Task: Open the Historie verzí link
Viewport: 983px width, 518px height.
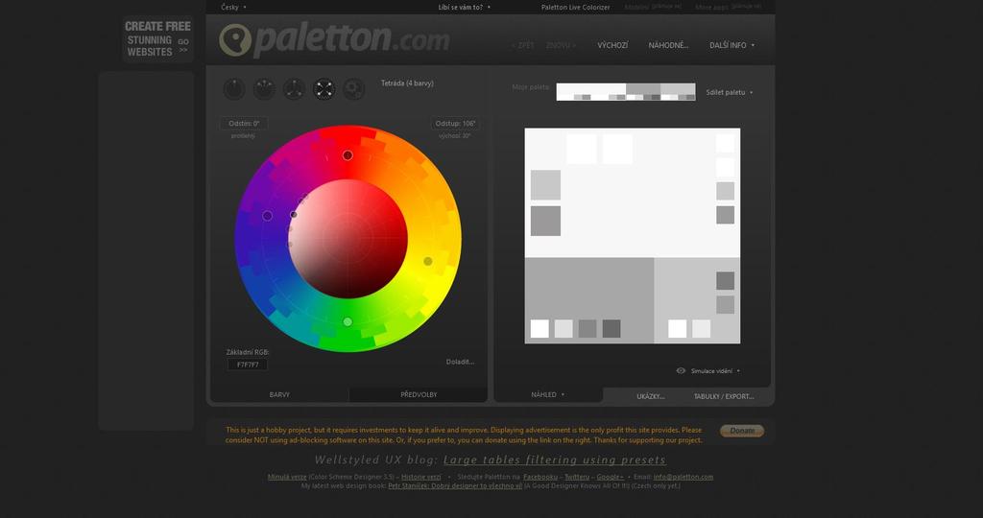Action: tap(421, 477)
